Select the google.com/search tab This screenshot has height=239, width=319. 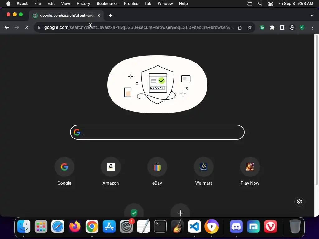[x=67, y=16]
